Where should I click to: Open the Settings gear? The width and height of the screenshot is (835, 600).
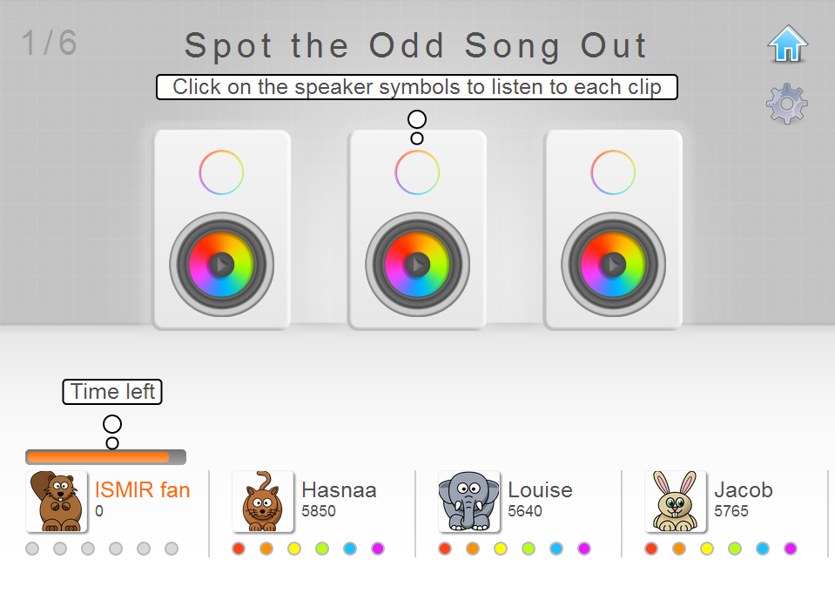[x=786, y=103]
